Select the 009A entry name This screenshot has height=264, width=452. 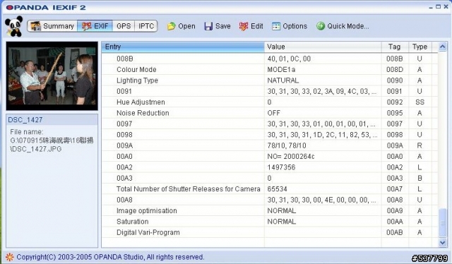point(124,146)
